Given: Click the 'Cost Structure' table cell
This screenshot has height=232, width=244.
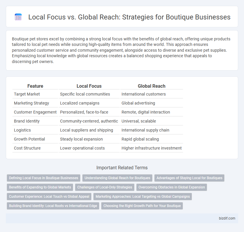Looking at the screenshot, I should click(x=35, y=148).
